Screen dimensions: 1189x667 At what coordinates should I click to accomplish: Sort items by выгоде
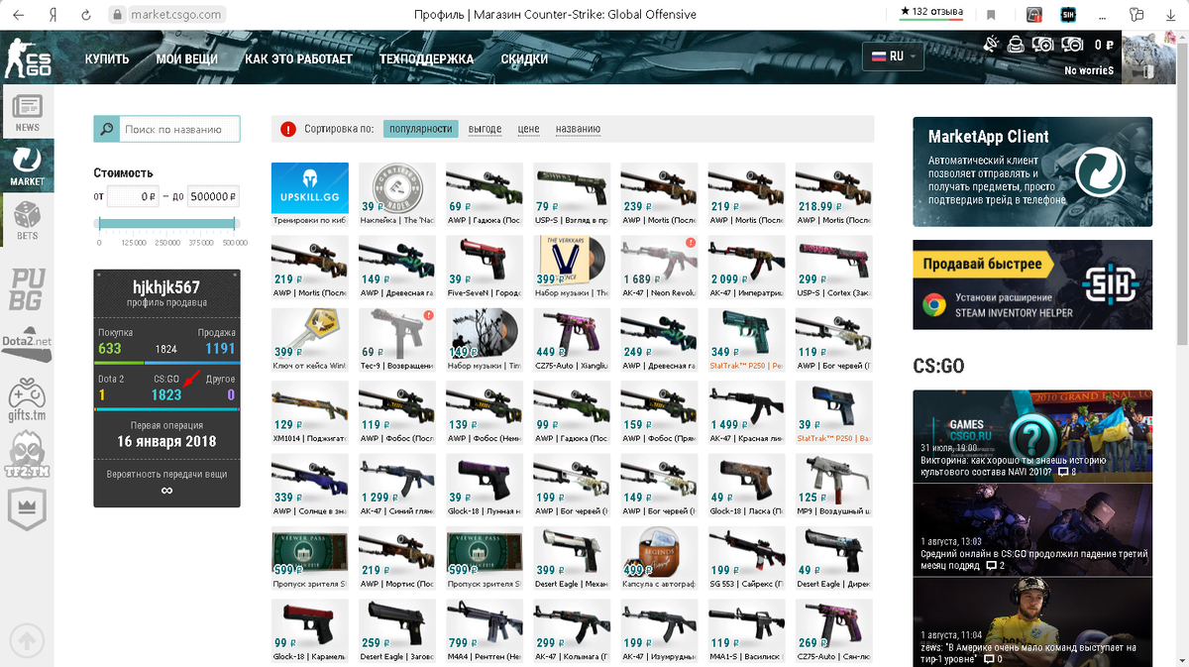[x=485, y=129]
